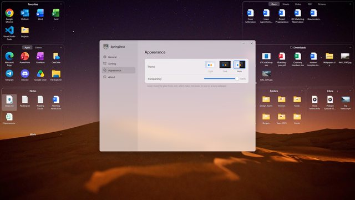Select the Cover Letter.docx file
The height and width of the screenshot is (200, 355).
[x=250, y=16]
